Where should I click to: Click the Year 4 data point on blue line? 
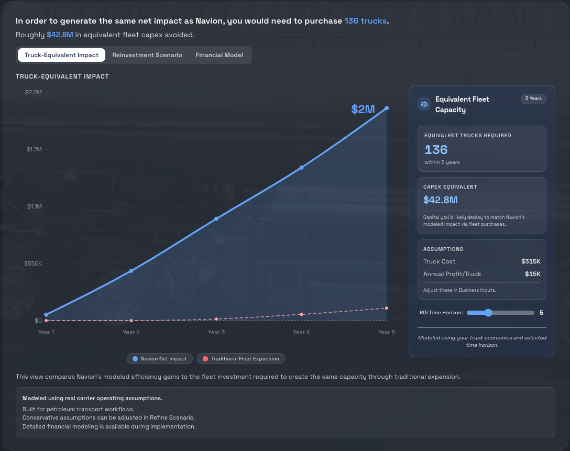[301, 168]
